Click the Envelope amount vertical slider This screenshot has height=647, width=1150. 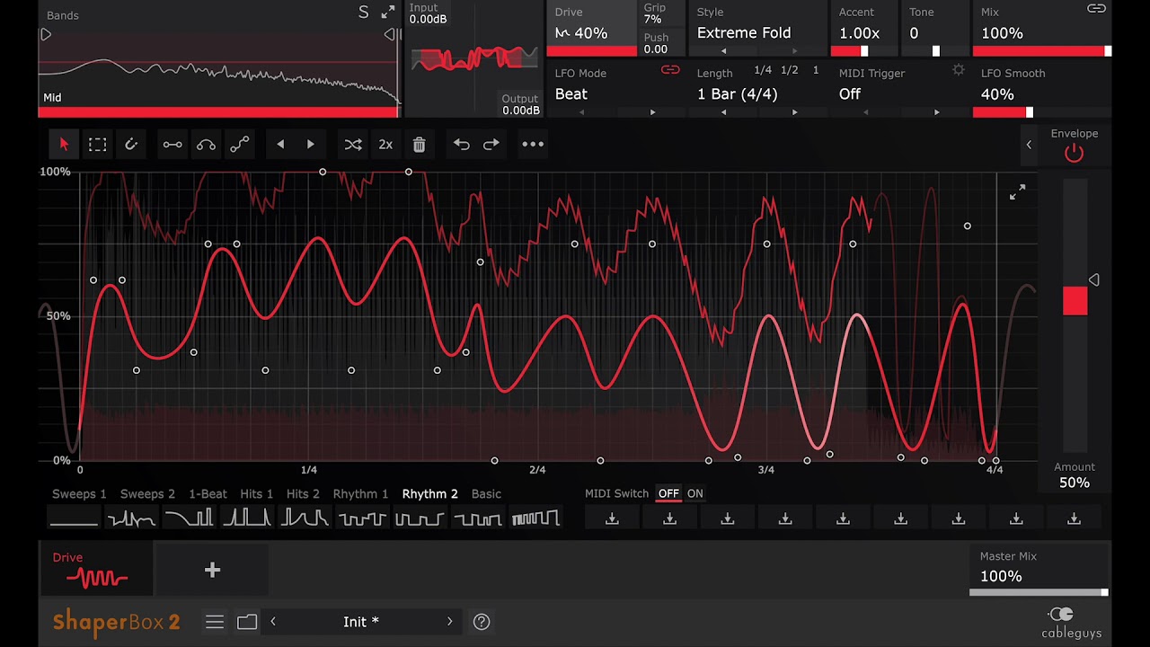point(1075,315)
